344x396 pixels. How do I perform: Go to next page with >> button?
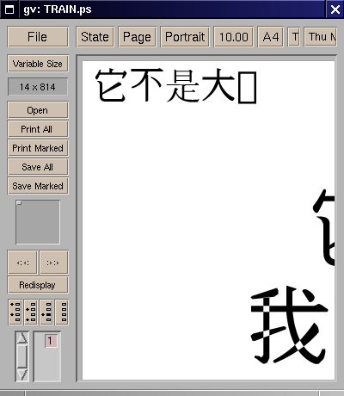[53, 263]
